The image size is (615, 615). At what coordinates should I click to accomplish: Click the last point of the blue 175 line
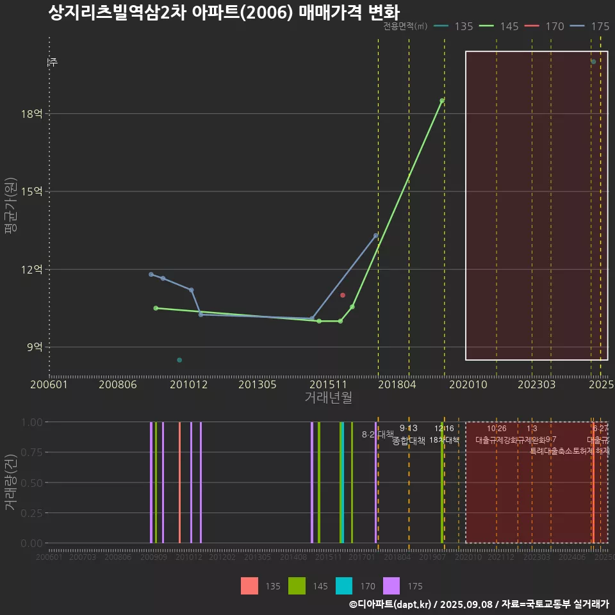click(x=376, y=236)
